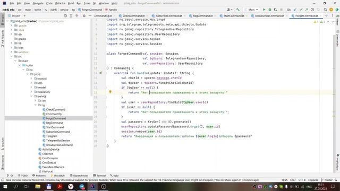
Task: Start debugging with the bug icon
Action: click(x=270, y=10)
